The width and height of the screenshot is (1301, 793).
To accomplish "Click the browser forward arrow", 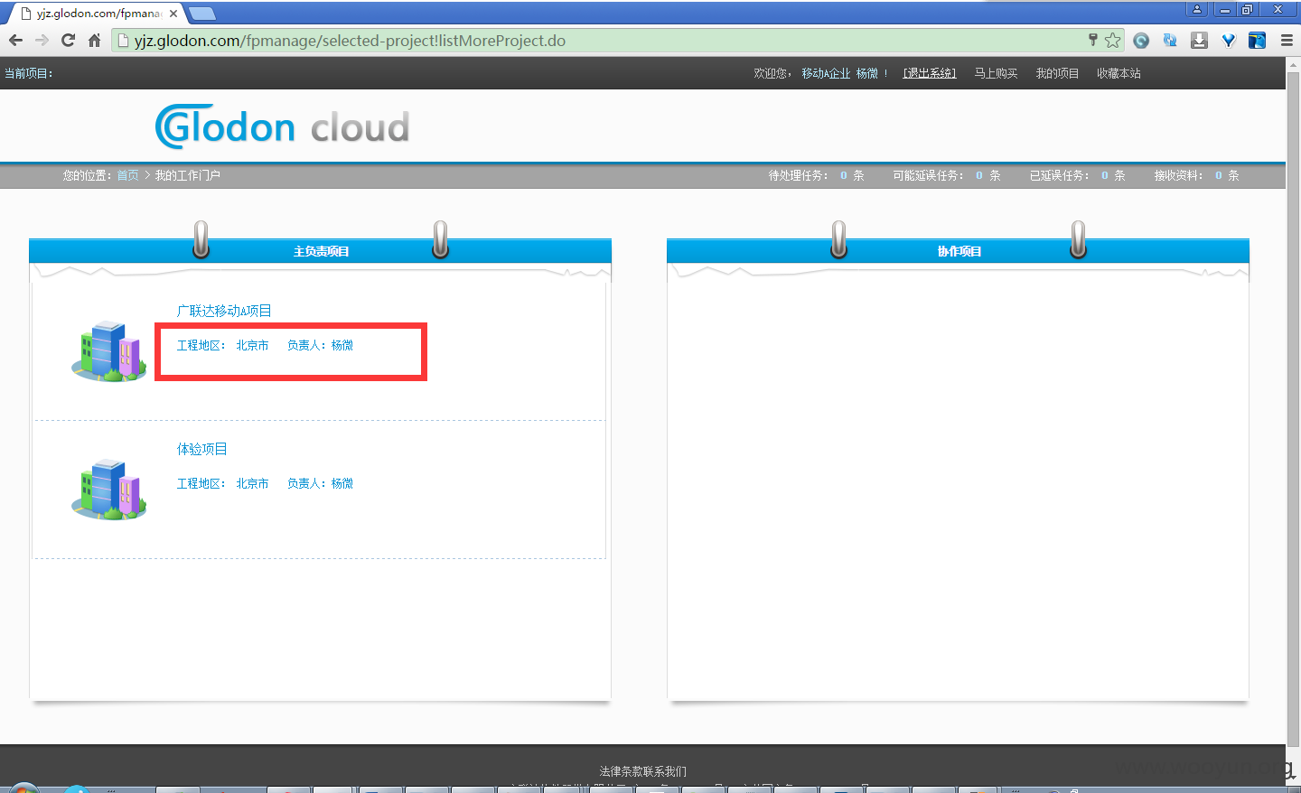I will pyautogui.click(x=42, y=40).
